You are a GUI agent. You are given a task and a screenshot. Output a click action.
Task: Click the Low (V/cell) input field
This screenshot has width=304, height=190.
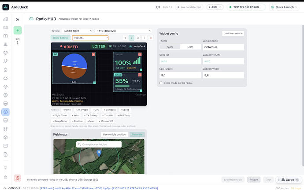(180, 75)
